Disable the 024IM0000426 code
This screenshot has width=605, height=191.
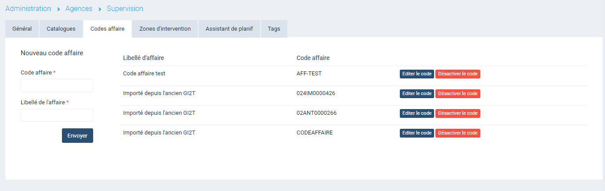tap(457, 94)
